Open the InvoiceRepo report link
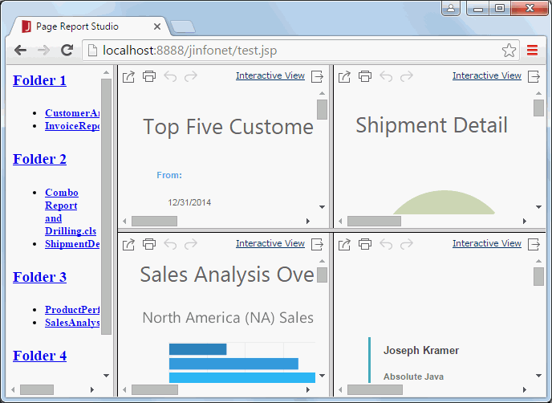This screenshot has width=552, height=403. (x=72, y=126)
